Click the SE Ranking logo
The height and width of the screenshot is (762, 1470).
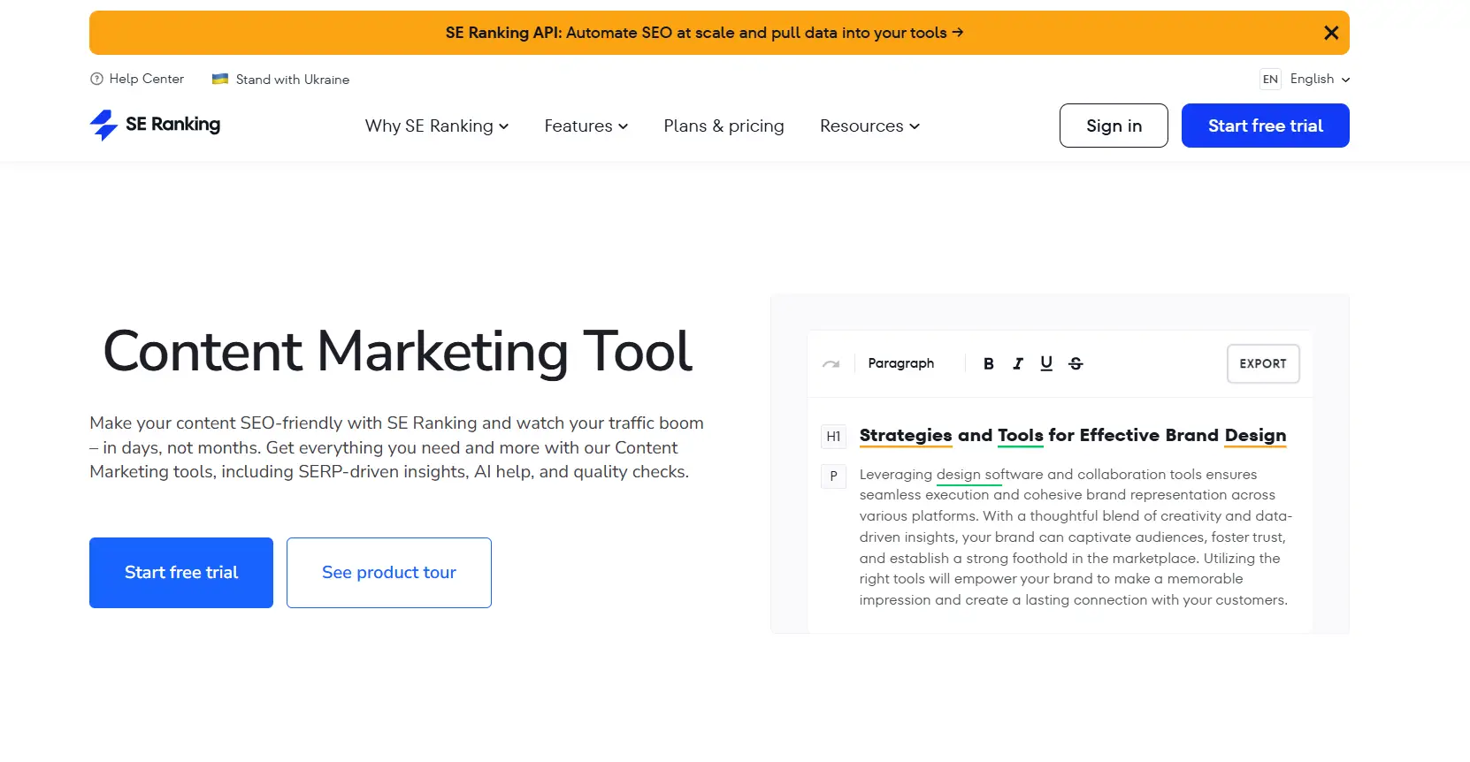tap(155, 125)
